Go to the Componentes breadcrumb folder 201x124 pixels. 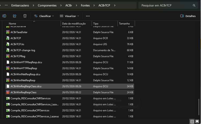tap(47, 5)
